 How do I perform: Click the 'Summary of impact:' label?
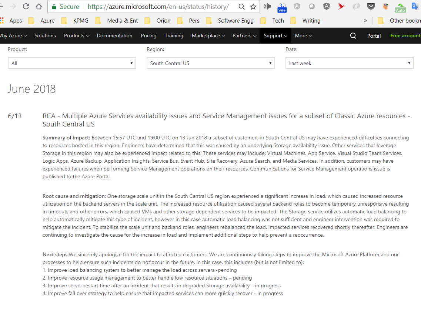pos(66,138)
